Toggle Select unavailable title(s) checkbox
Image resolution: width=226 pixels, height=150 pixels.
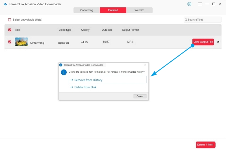point(10,20)
